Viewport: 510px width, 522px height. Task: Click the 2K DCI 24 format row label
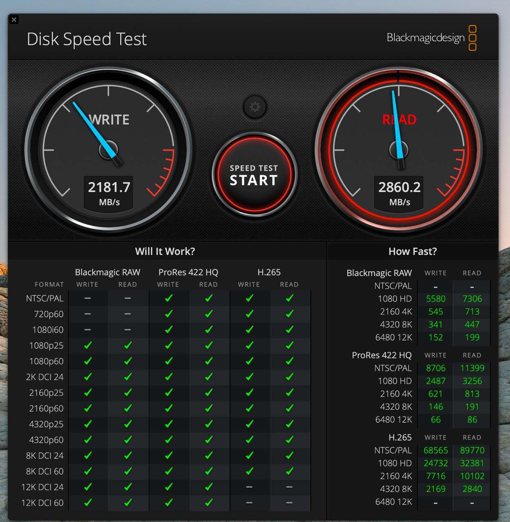[44, 377]
